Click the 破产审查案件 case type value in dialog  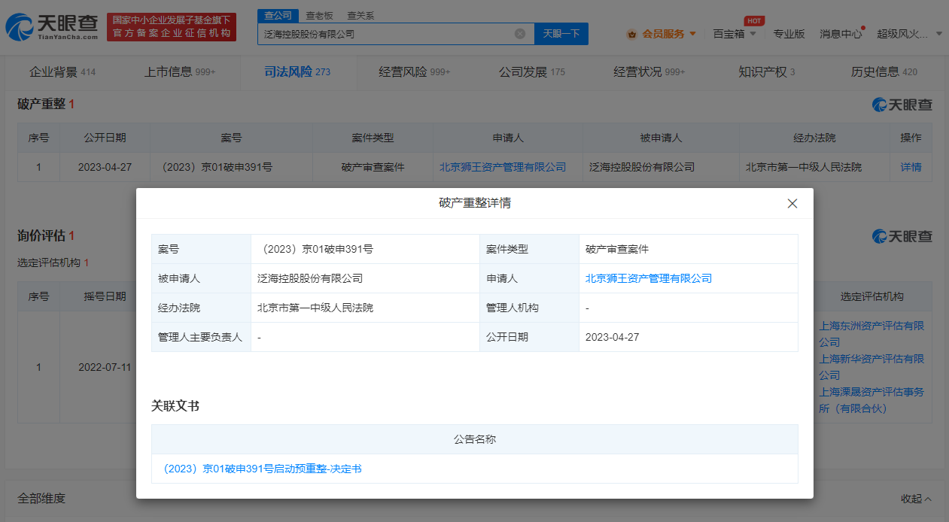[617, 249]
